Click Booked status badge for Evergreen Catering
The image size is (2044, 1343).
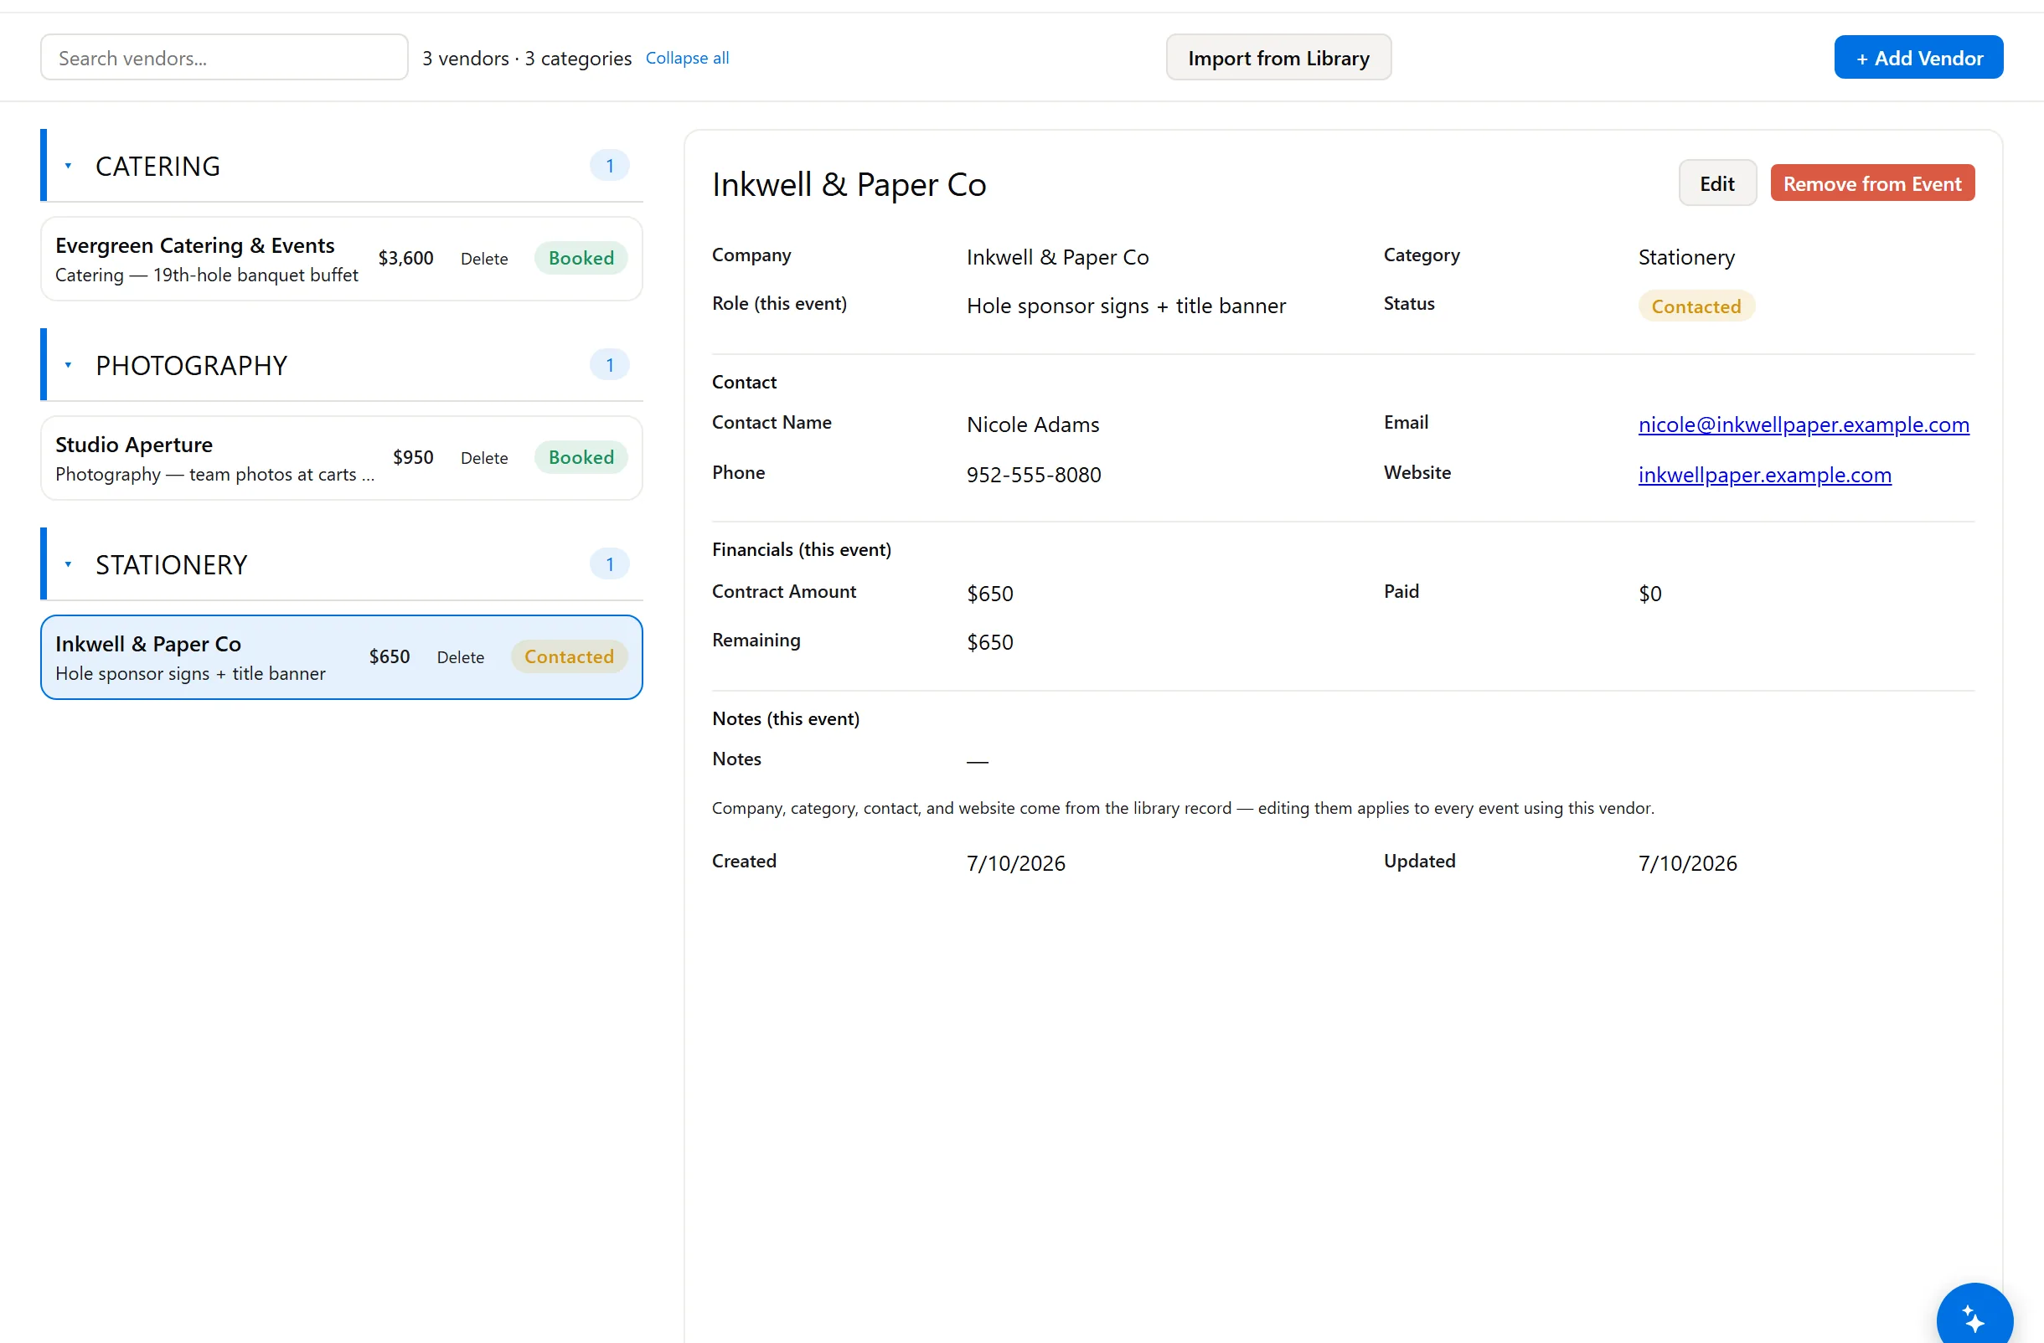pyautogui.click(x=581, y=257)
